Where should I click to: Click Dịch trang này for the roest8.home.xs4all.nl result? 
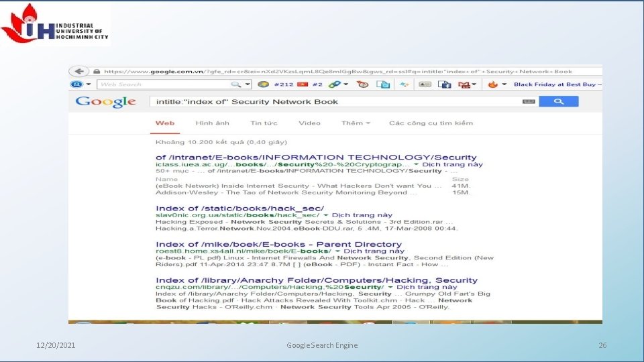pyautogui.click(x=374, y=251)
